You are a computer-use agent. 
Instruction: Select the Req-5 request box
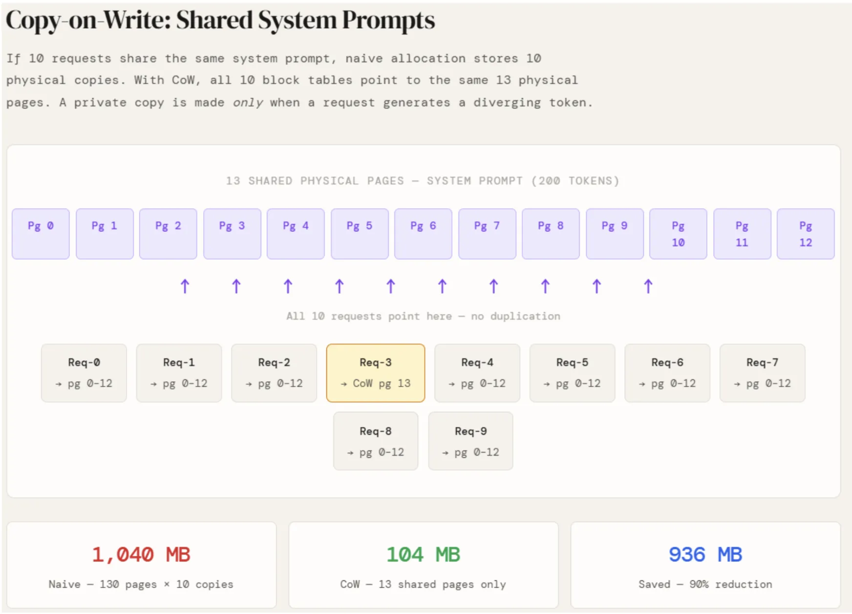point(572,373)
